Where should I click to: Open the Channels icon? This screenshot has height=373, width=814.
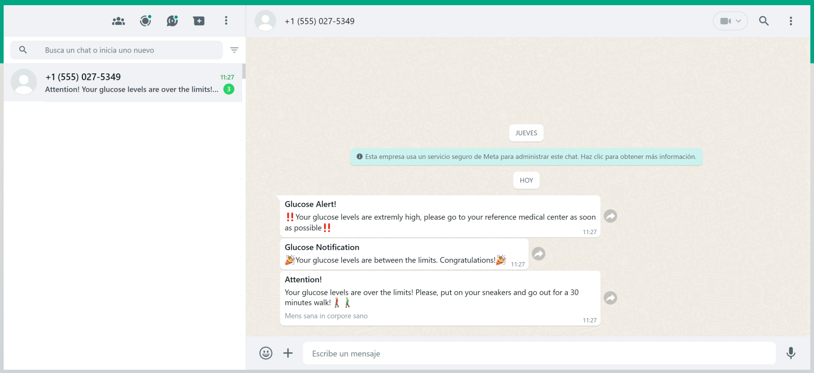172,21
